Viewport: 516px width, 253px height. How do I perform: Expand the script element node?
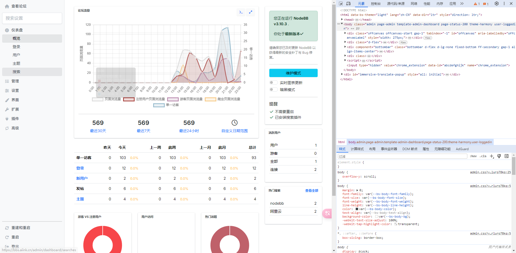click(x=345, y=60)
